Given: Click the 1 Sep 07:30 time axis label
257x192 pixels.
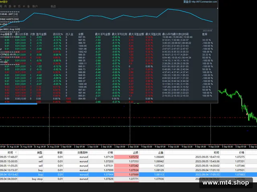Looking at the screenshot, I should [80, 147].
